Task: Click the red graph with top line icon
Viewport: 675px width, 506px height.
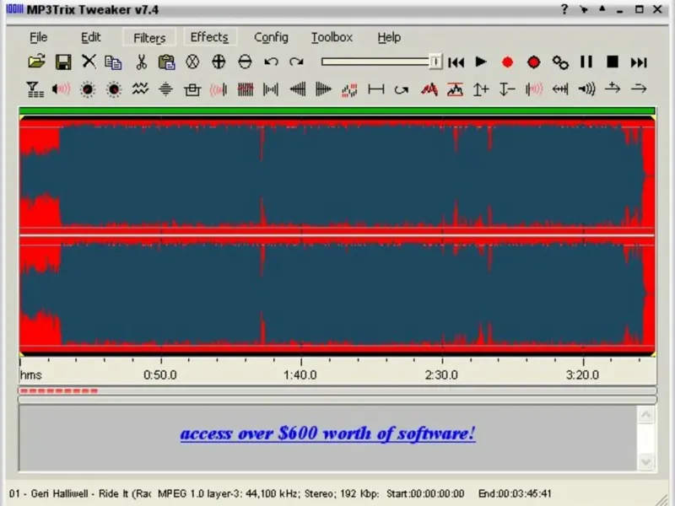Action: pyautogui.click(x=455, y=89)
